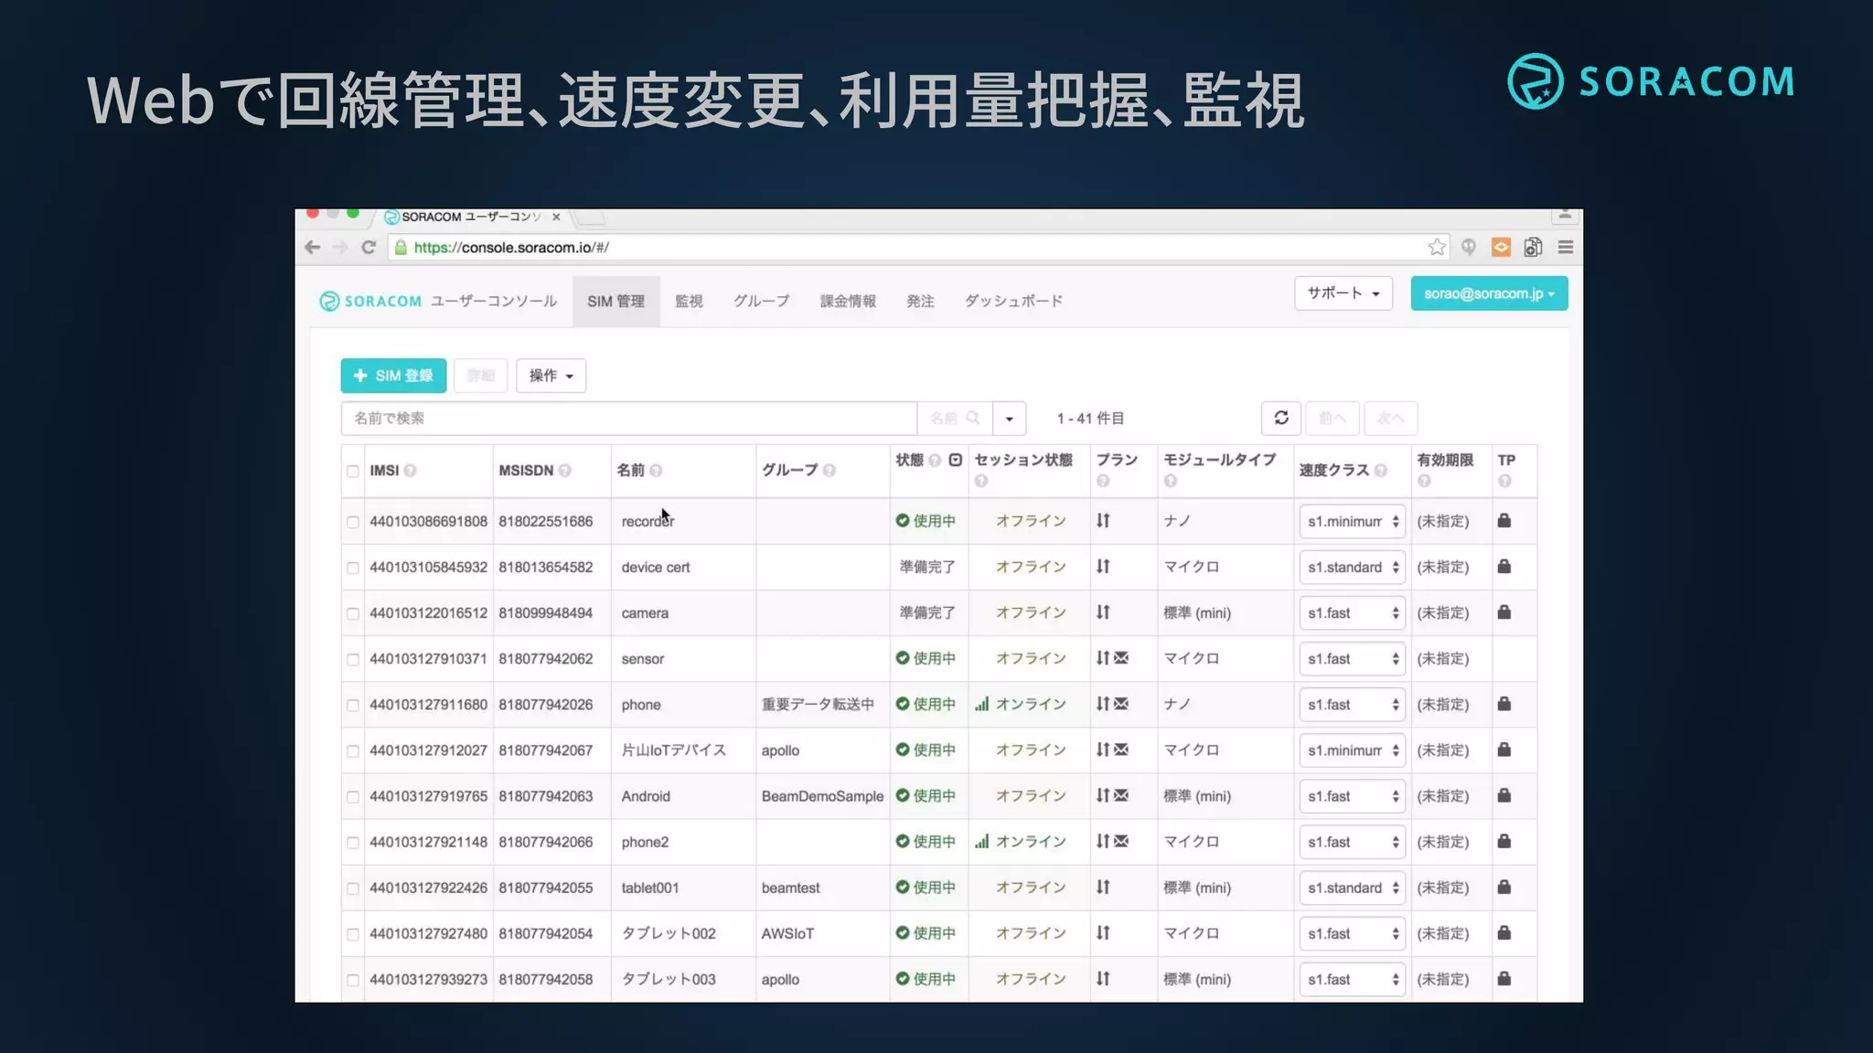Click the envelope icon in sensor row
This screenshot has height=1053, width=1873.
pos(1121,657)
